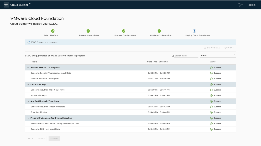Click the Select Platform step checkmark
The height and width of the screenshot is (146, 261).
tap(53, 31)
